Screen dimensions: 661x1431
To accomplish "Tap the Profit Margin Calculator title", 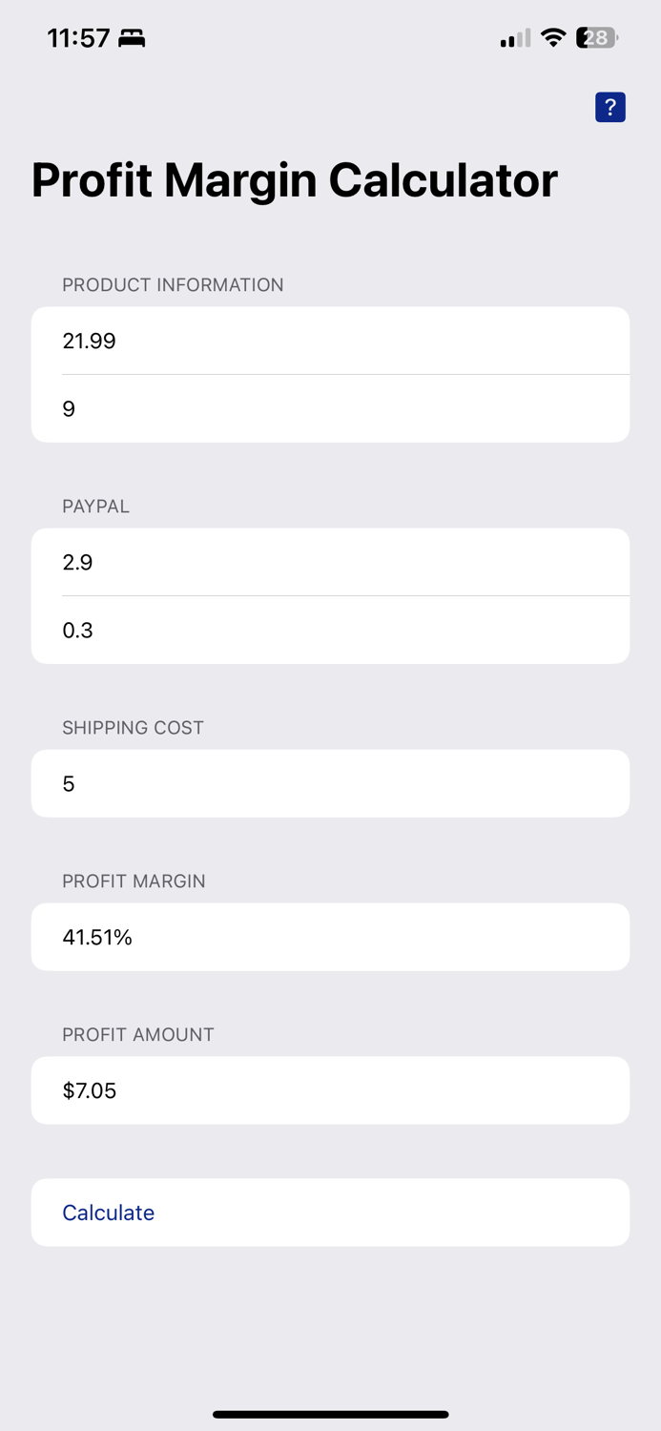I will tap(295, 179).
